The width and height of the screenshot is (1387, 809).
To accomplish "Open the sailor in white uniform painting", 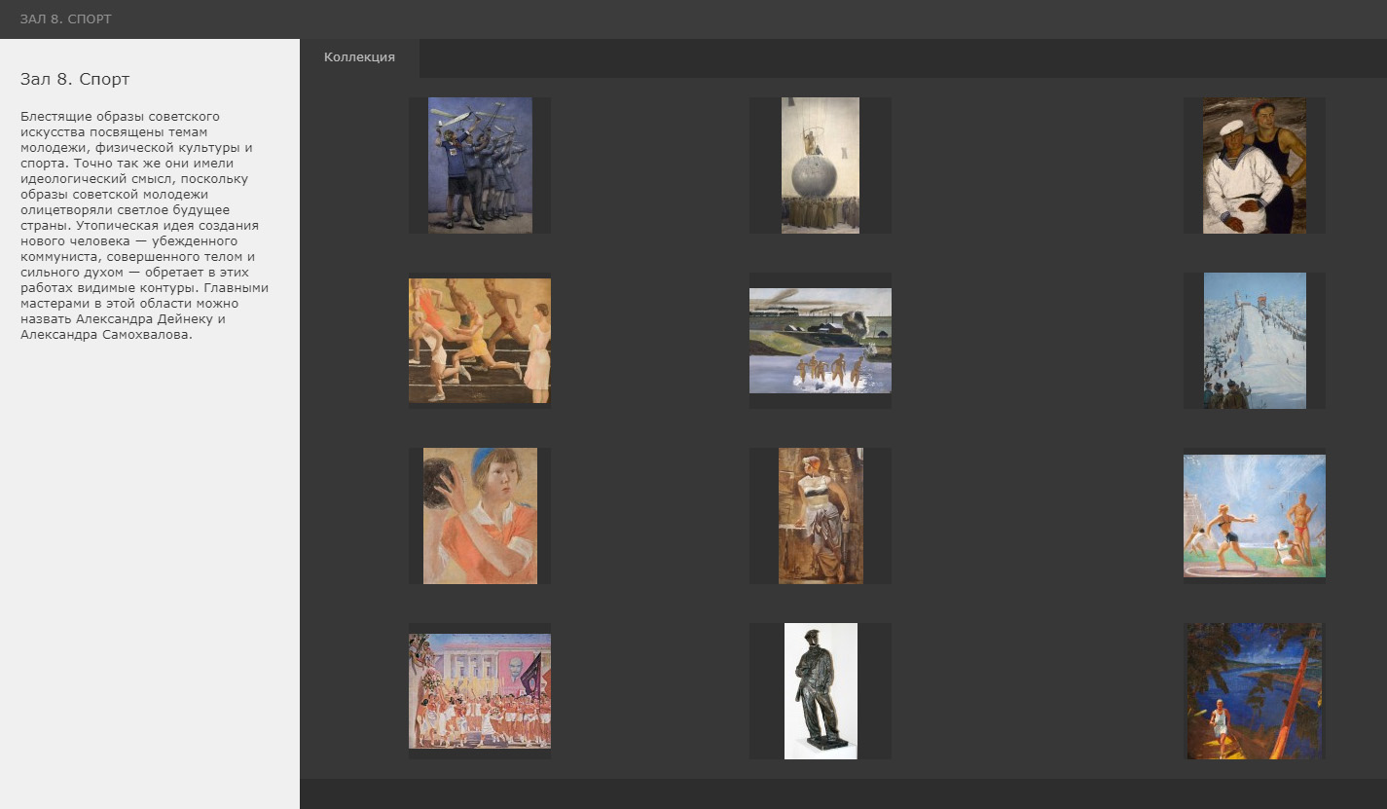I will pos(1254,165).
